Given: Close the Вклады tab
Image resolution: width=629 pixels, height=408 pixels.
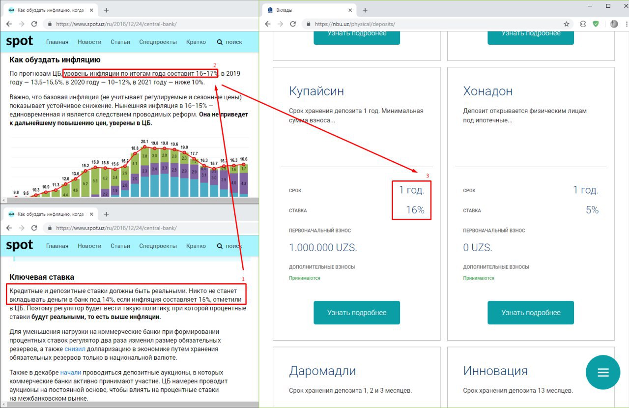Looking at the screenshot, I should click(x=350, y=10).
